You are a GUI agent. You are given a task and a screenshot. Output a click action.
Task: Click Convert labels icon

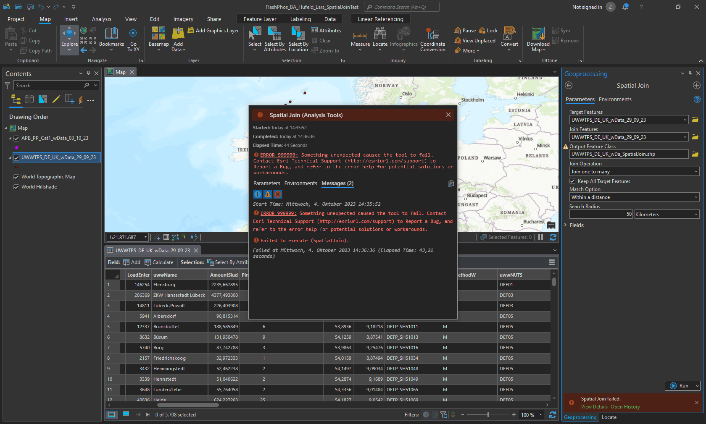[x=509, y=34]
